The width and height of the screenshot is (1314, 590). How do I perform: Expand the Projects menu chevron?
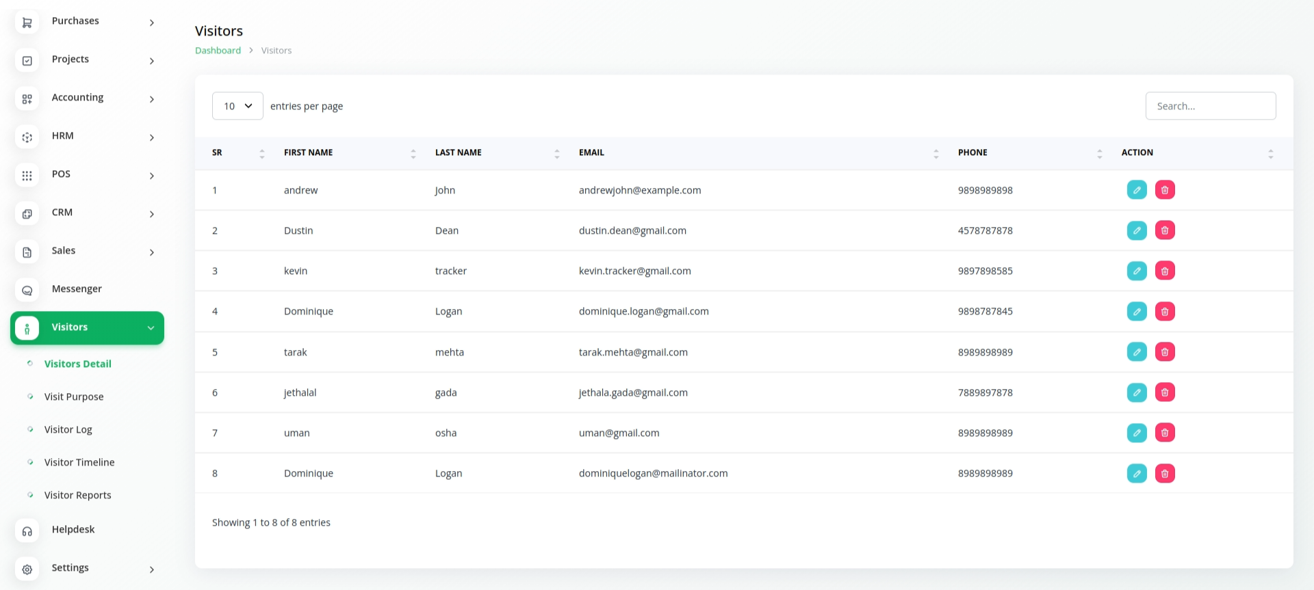click(x=152, y=61)
